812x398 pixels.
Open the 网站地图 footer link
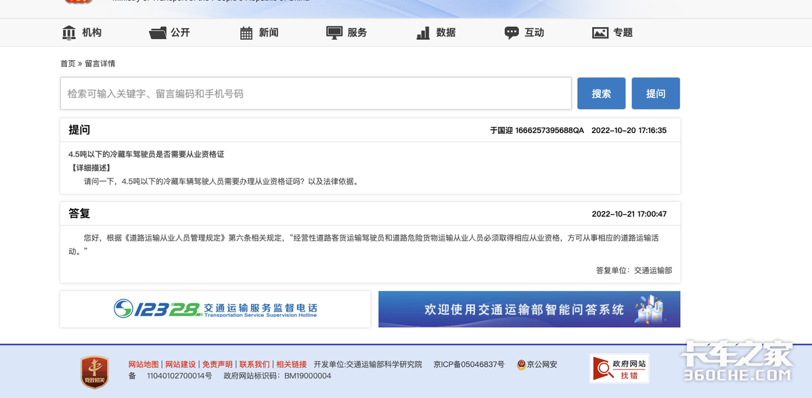click(x=143, y=364)
